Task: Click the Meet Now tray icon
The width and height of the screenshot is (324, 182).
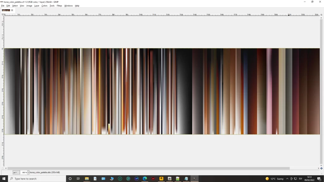Action: tap(291, 179)
